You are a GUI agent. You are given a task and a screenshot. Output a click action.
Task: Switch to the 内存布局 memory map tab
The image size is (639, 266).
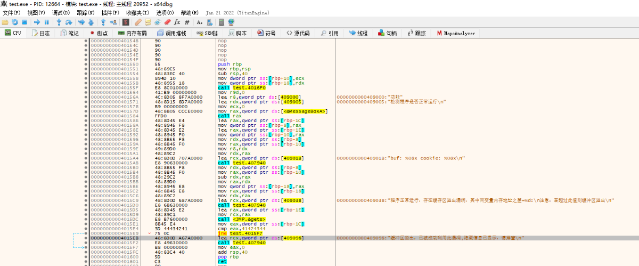click(132, 33)
